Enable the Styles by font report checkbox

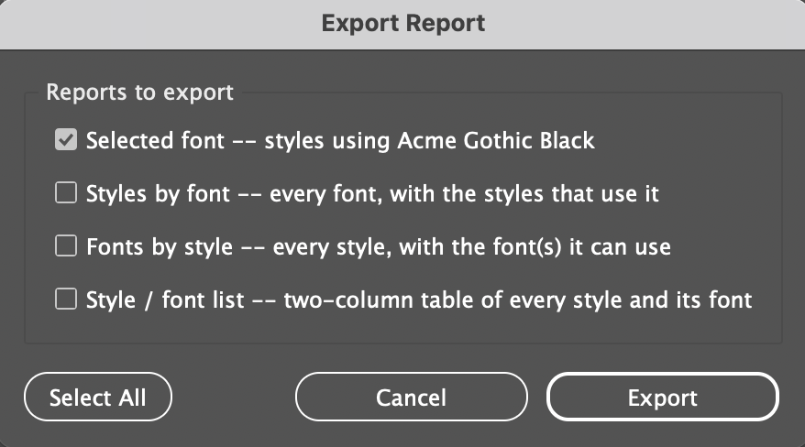pyautogui.click(x=66, y=192)
